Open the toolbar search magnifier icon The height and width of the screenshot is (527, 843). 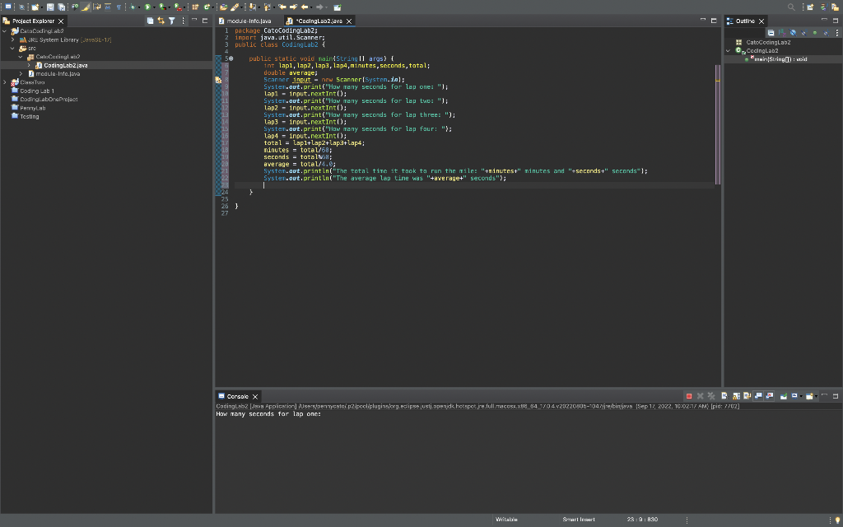pos(791,7)
